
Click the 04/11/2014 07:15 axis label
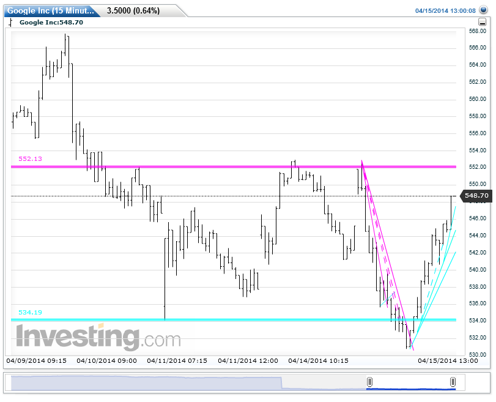click(x=177, y=361)
